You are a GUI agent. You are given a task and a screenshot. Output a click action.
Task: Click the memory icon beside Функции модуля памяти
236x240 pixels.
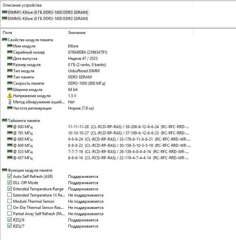[5, 170]
